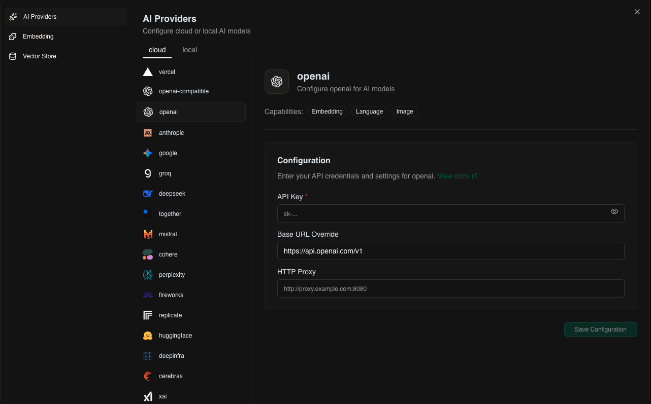
Task: Select the 'perplexity' provider label
Action: coord(172,275)
